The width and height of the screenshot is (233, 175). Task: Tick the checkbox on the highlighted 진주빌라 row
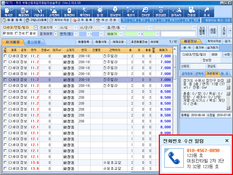[x=5, y=80]
